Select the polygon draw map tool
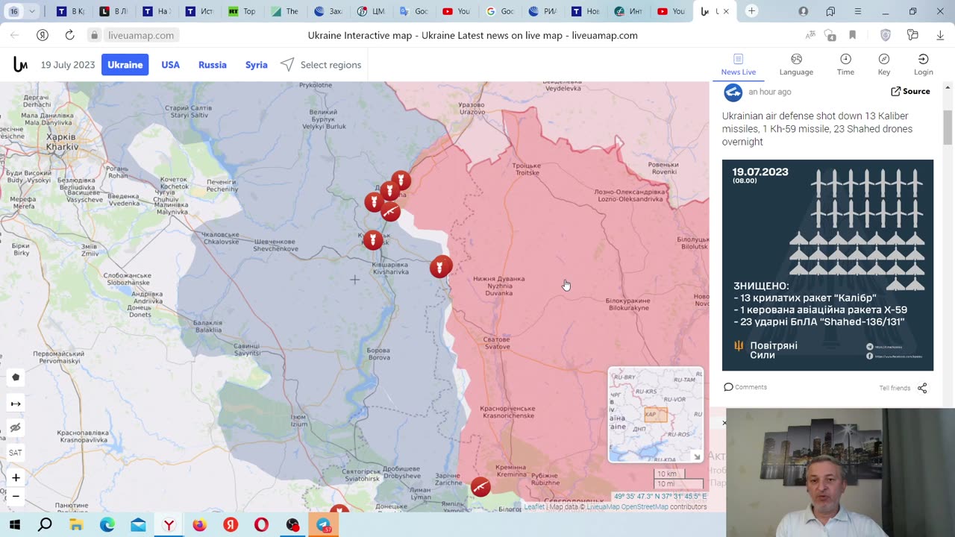 tap(16, 377)
